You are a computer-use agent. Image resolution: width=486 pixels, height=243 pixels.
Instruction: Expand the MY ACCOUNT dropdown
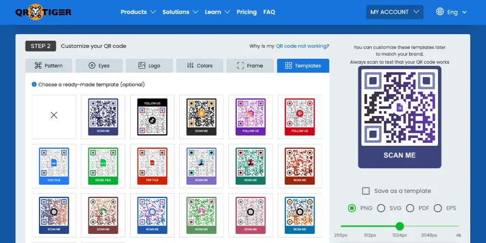click(394, 12)
